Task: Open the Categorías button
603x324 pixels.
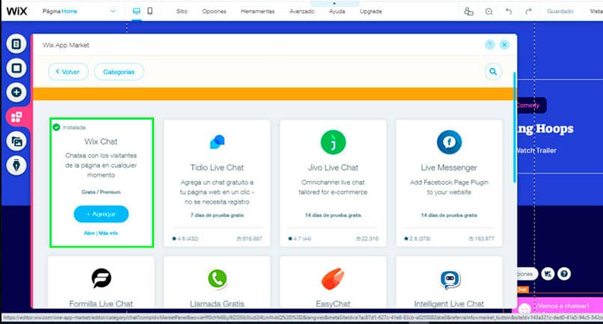Action: (119, 72)
